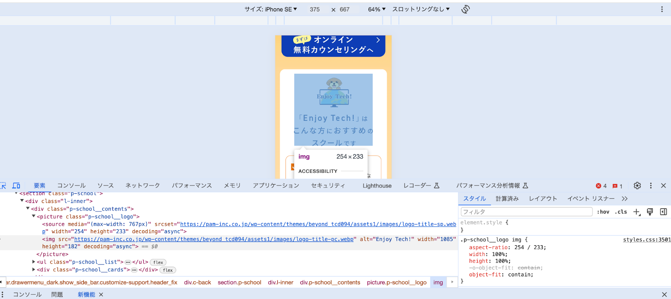Image resolution: width=671 pixels, height=299 pixels.
Task: Toggle the .cls class editor
Action: [x=621, y=212]
